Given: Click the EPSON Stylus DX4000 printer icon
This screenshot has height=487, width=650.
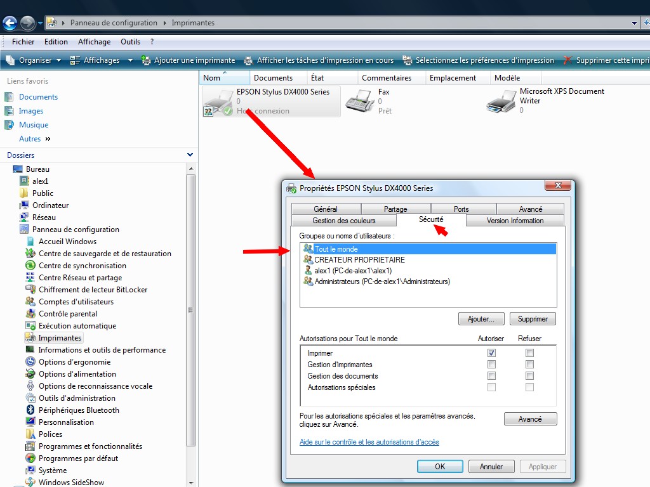Looking at the screenshot, I should click(x=218, y=101).
